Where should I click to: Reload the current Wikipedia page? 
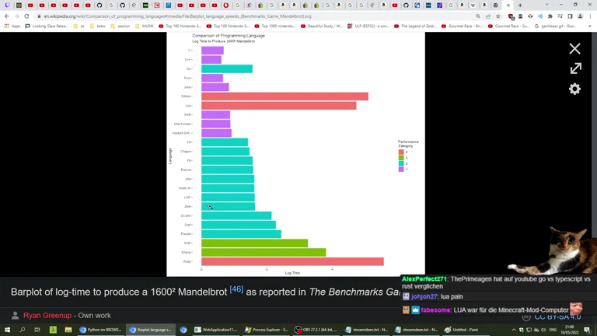pos(27,16)
